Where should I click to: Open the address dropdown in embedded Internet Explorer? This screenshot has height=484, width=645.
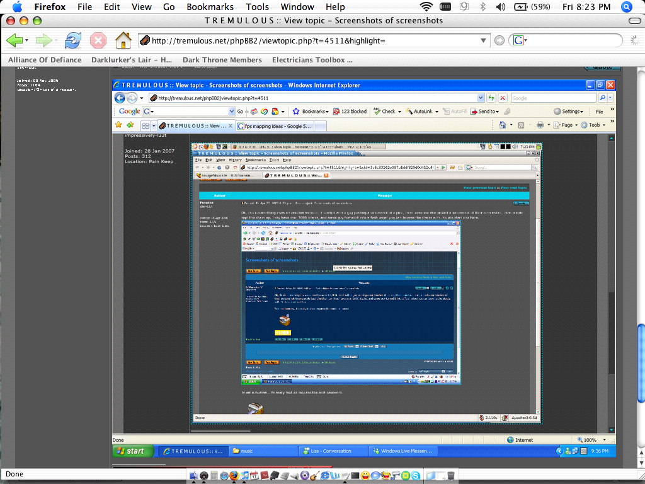click(481, 98)
